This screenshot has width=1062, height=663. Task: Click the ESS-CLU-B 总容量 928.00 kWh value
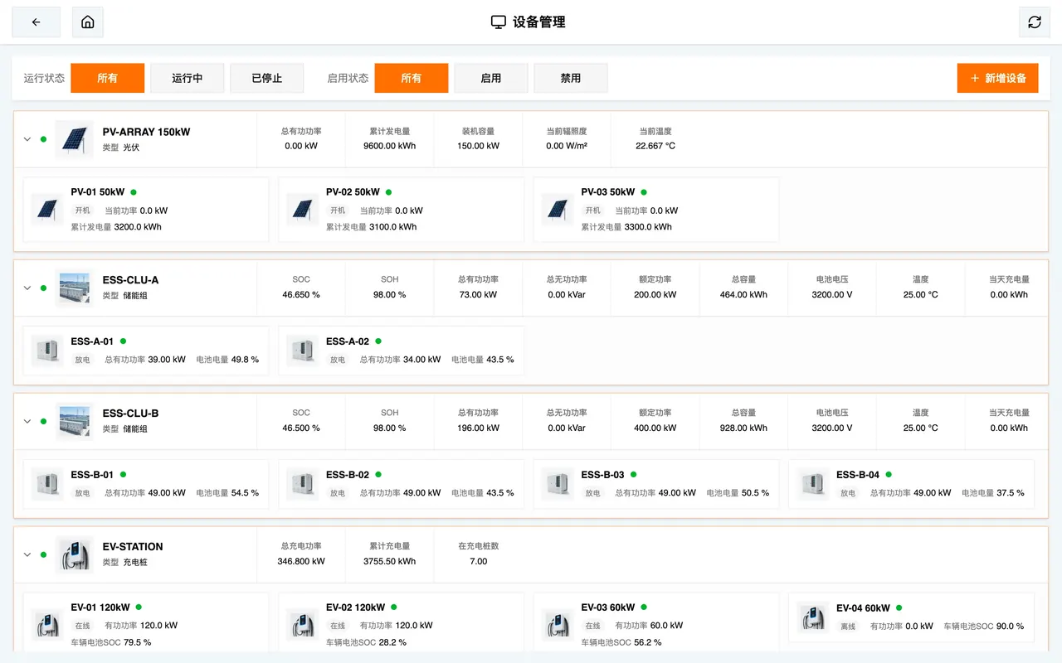coord(744,428)
